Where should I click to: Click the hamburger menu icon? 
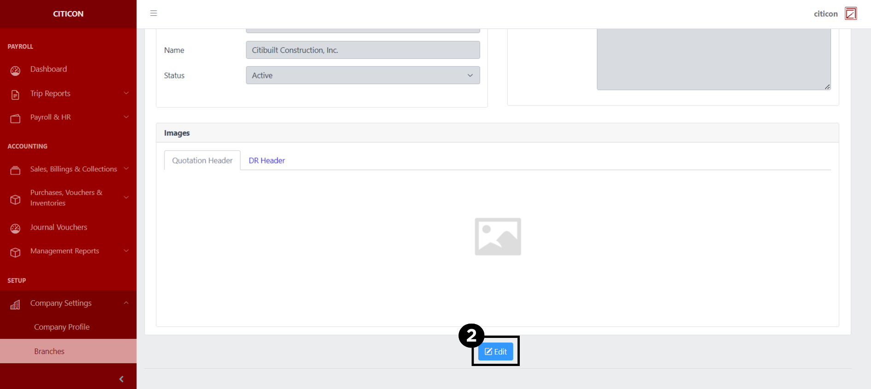pos(154,13)
